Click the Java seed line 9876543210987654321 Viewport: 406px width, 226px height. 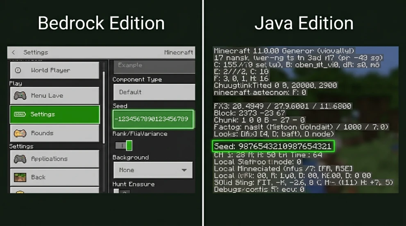(273, 146)
